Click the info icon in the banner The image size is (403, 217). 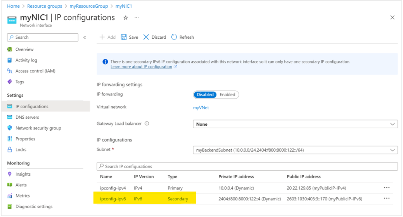(x=105, y=62)
